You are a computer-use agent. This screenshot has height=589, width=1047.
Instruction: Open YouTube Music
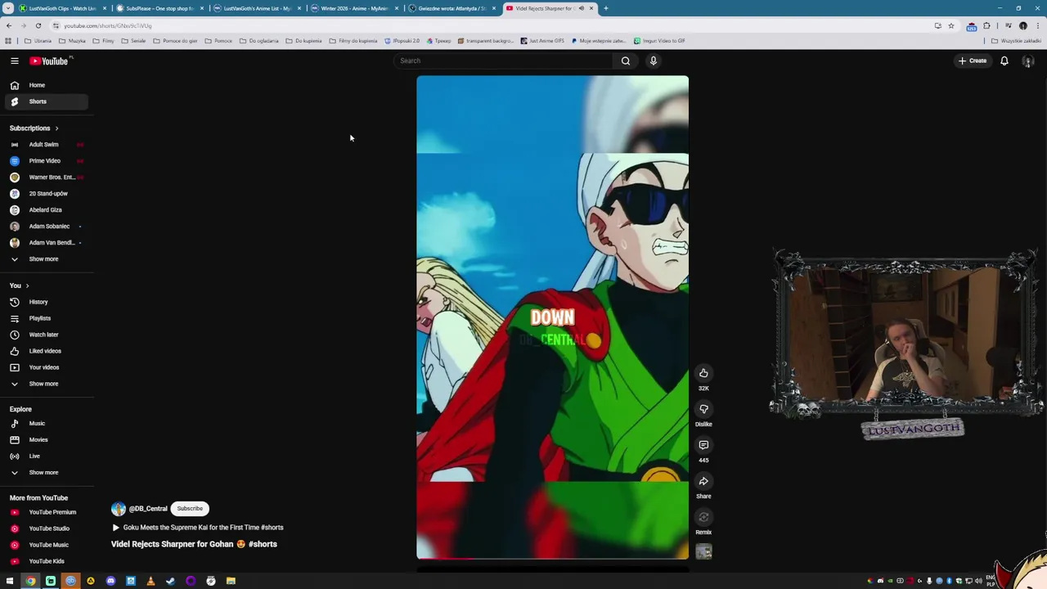tap(47, 545)
